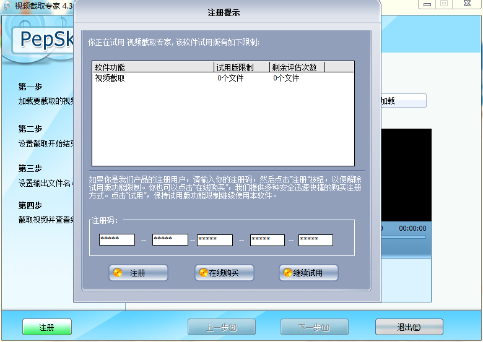Click the 继续试用 button
Viewport: 483px width, 342px height.
tap(308, 273)
